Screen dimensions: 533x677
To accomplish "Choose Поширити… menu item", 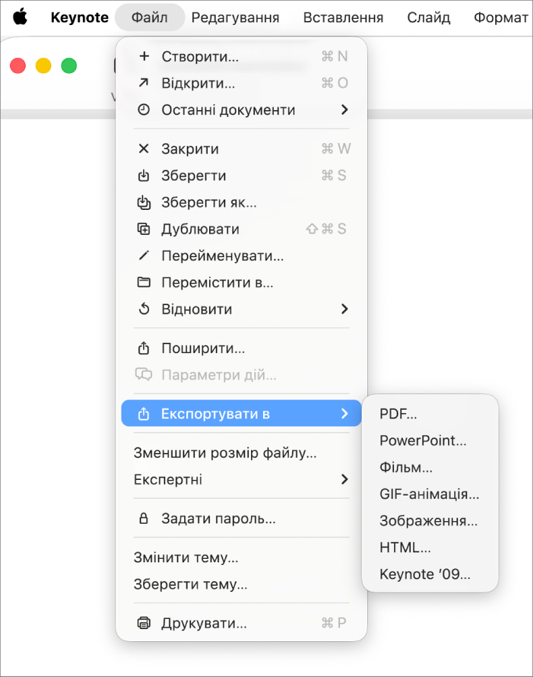I will [x=242, y=348].
